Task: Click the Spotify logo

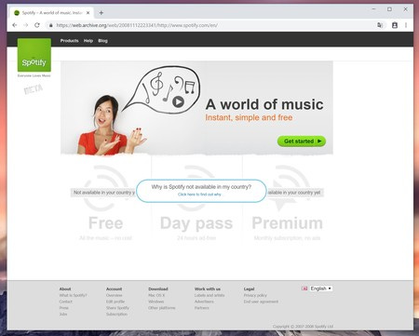Action: click(34, 55)
